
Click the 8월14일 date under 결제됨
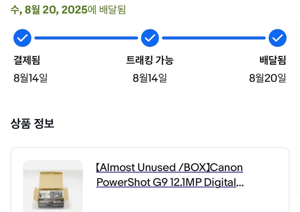tap(30, 78)
